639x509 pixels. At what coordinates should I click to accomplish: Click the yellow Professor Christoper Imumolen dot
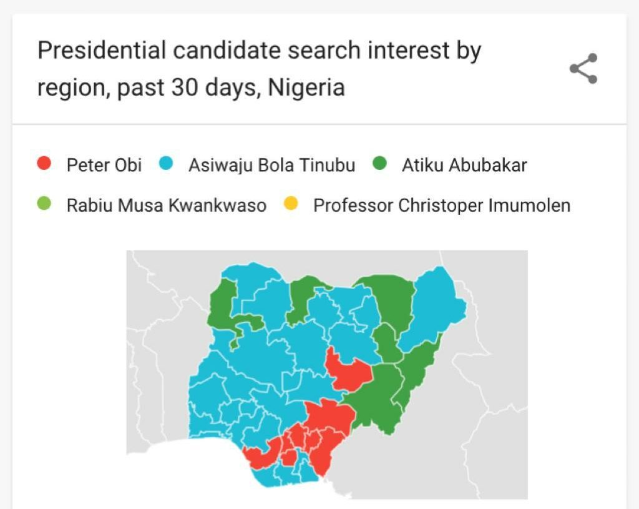coord(291,203)
